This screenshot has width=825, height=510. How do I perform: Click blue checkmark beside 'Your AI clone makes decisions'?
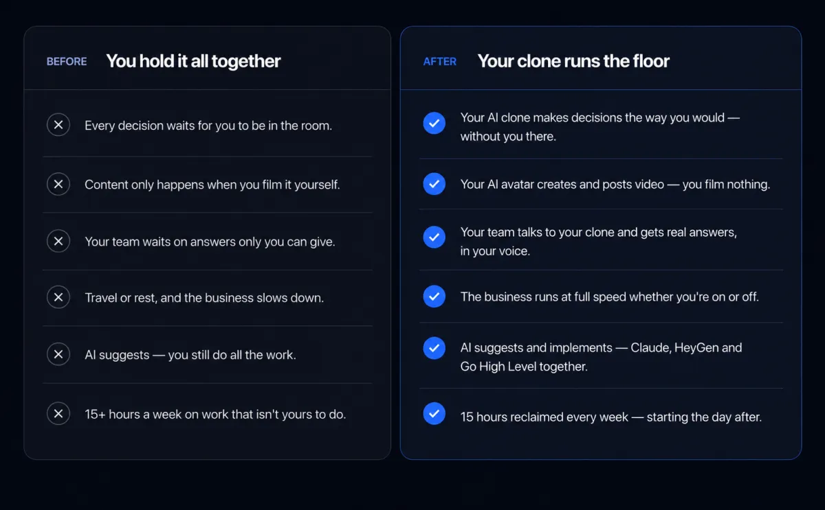click(x=434, y=123)
